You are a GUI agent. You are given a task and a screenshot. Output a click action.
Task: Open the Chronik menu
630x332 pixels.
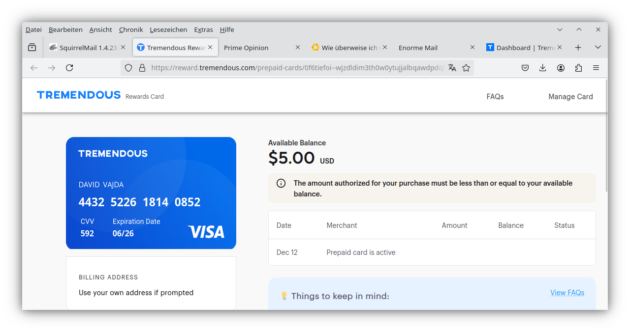[131, 30]
